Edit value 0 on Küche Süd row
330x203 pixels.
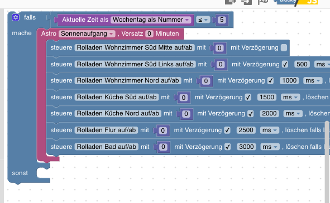tap(184, 98)
